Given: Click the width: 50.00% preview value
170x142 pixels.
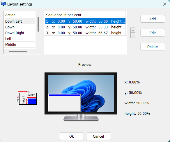Looking at the screenshot, I should click(137, 103).
